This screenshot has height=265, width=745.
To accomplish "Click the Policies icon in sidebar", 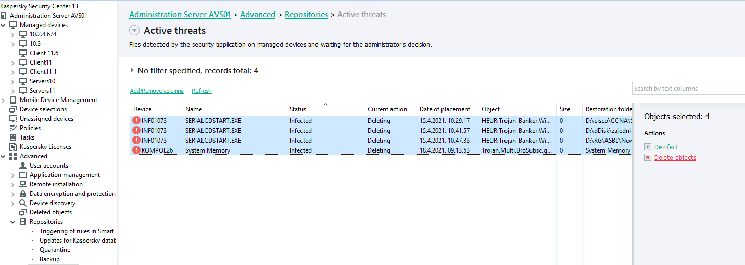I will tap(13, 128).
